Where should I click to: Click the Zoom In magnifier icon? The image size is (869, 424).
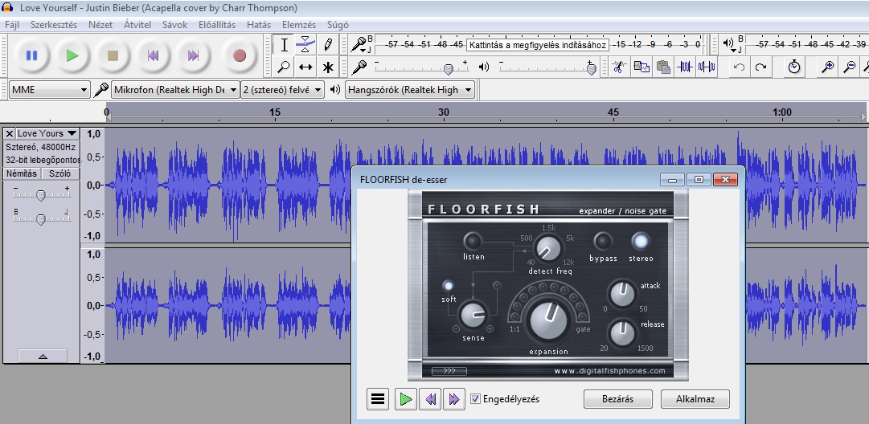coord(827,67)
